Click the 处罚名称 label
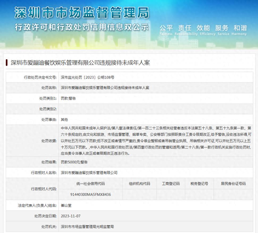The width and height of the screenshot is (258, 233). click(x=49, y=88)
